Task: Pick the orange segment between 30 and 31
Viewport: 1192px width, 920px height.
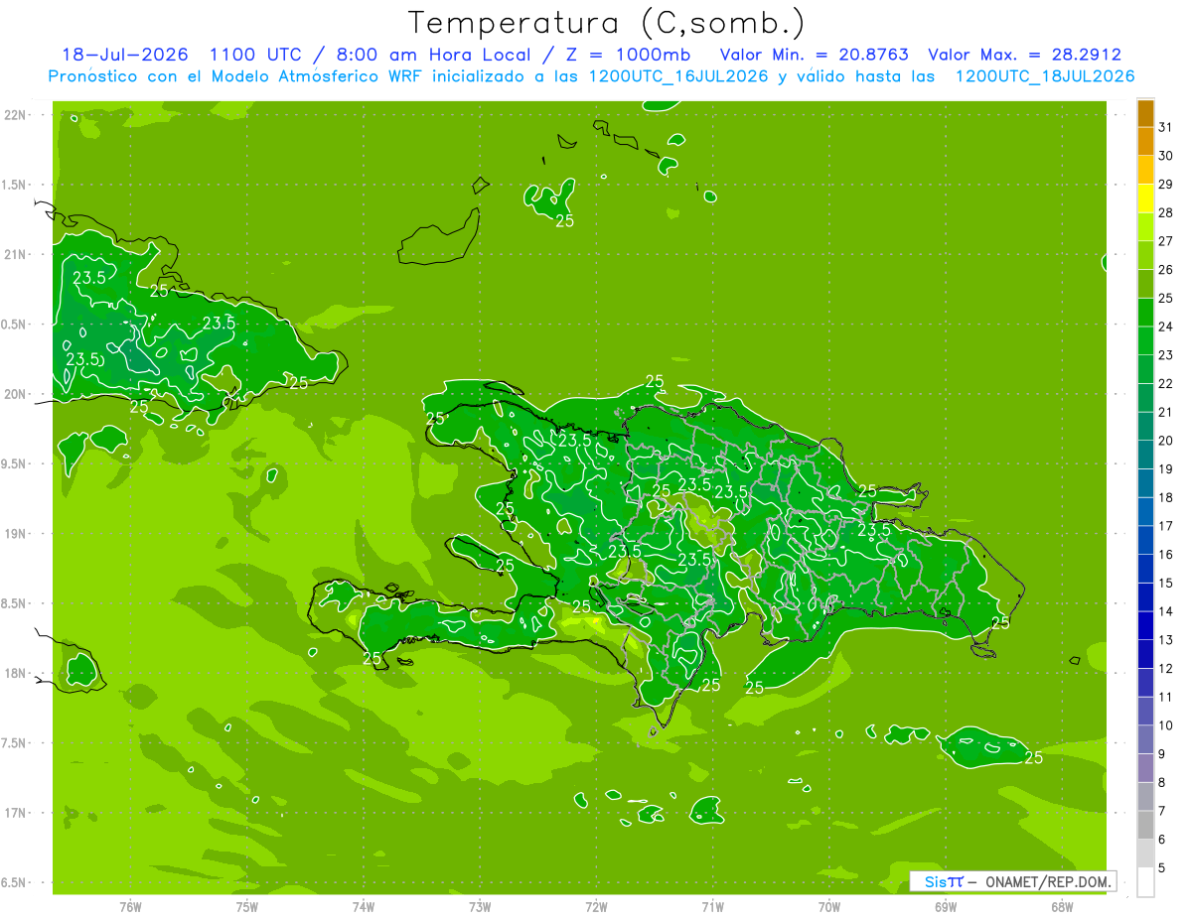Action: tap(1145, 142)
